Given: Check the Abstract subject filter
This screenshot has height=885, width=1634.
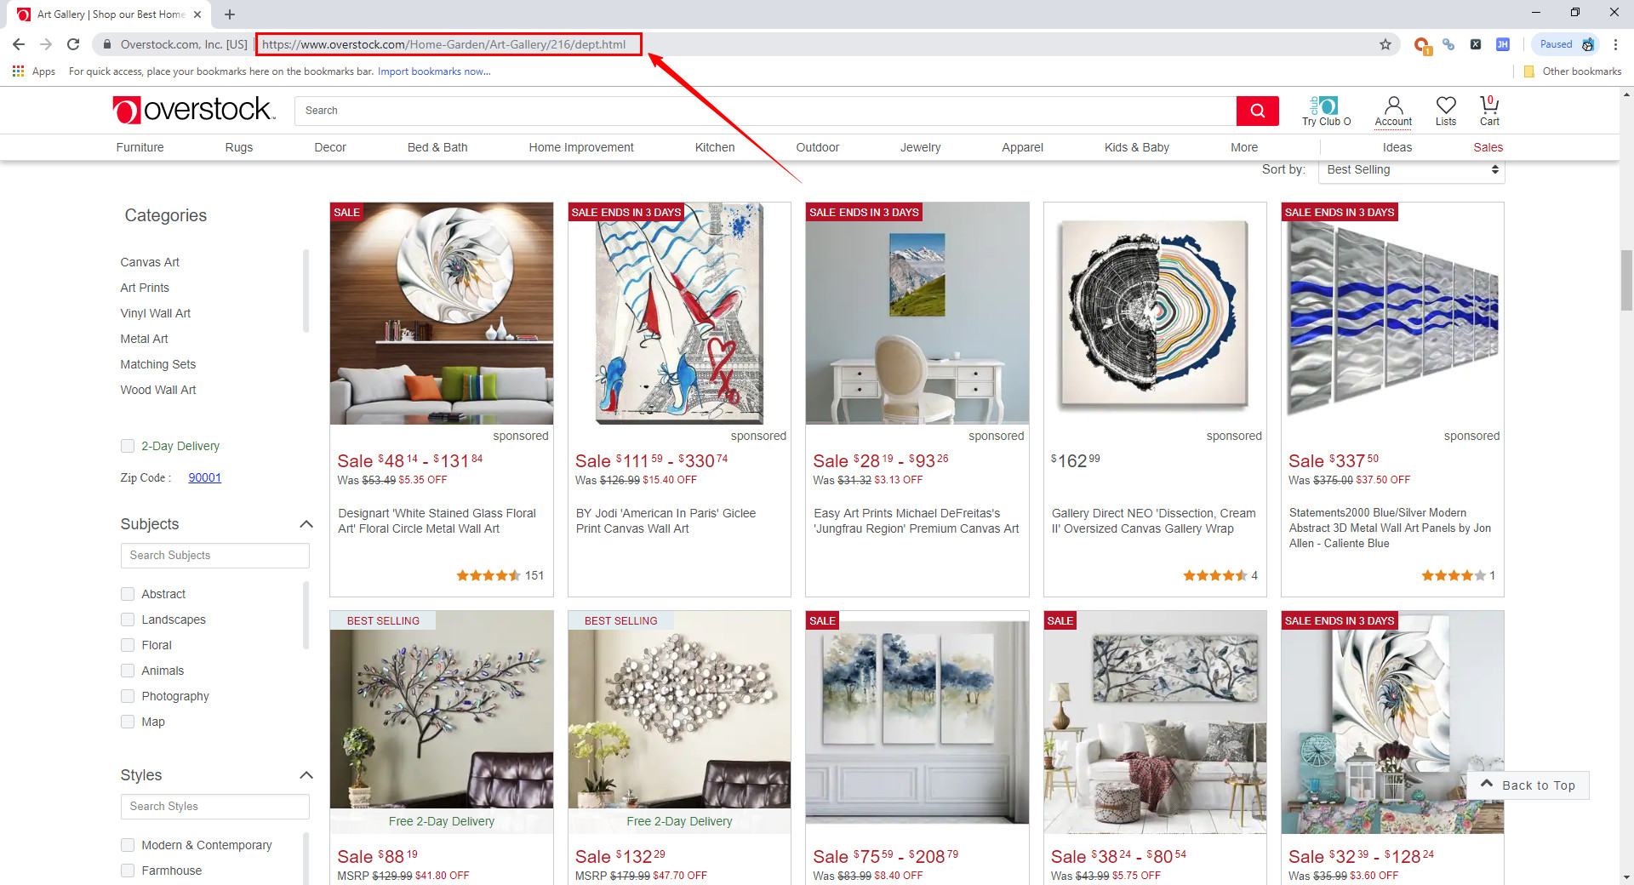Looking at the screenshot, I should click(x=128, y=594).
